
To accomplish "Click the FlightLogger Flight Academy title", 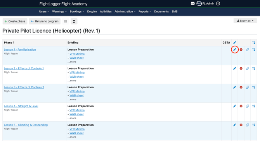I will (x=63, y=4).
